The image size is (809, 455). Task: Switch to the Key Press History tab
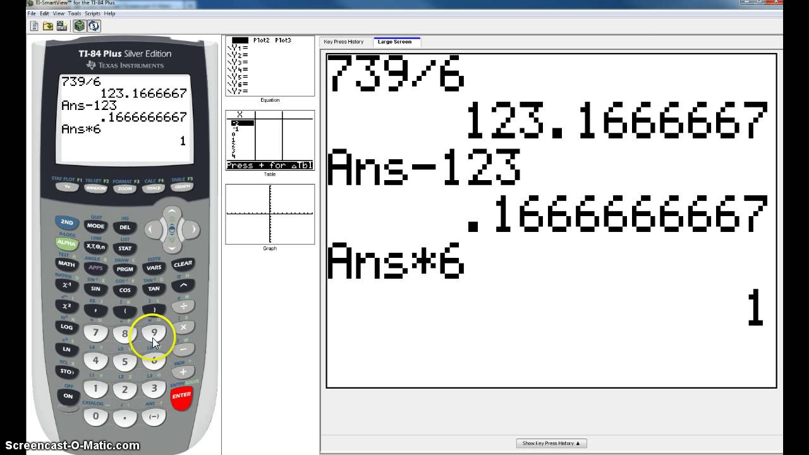344,42
